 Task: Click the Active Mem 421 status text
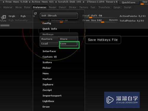[x=43, y=2]
